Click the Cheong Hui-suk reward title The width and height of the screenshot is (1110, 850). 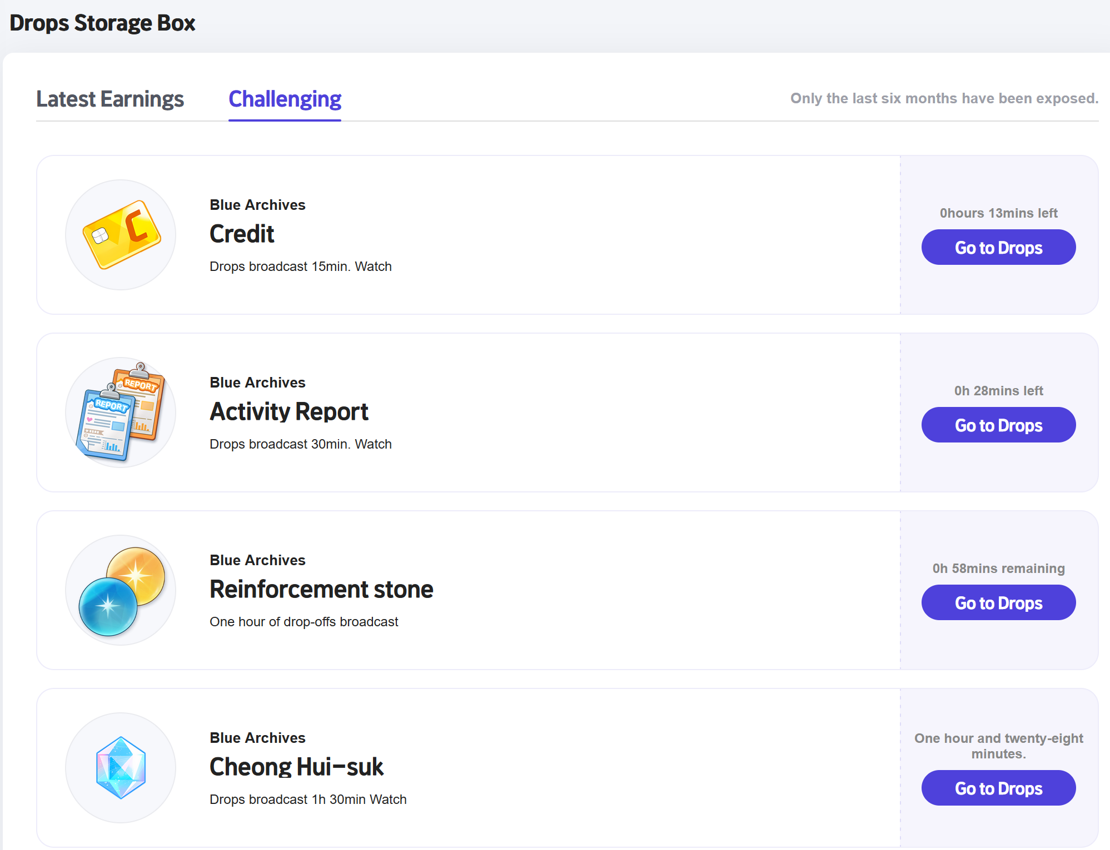click(x=296, y=767)
